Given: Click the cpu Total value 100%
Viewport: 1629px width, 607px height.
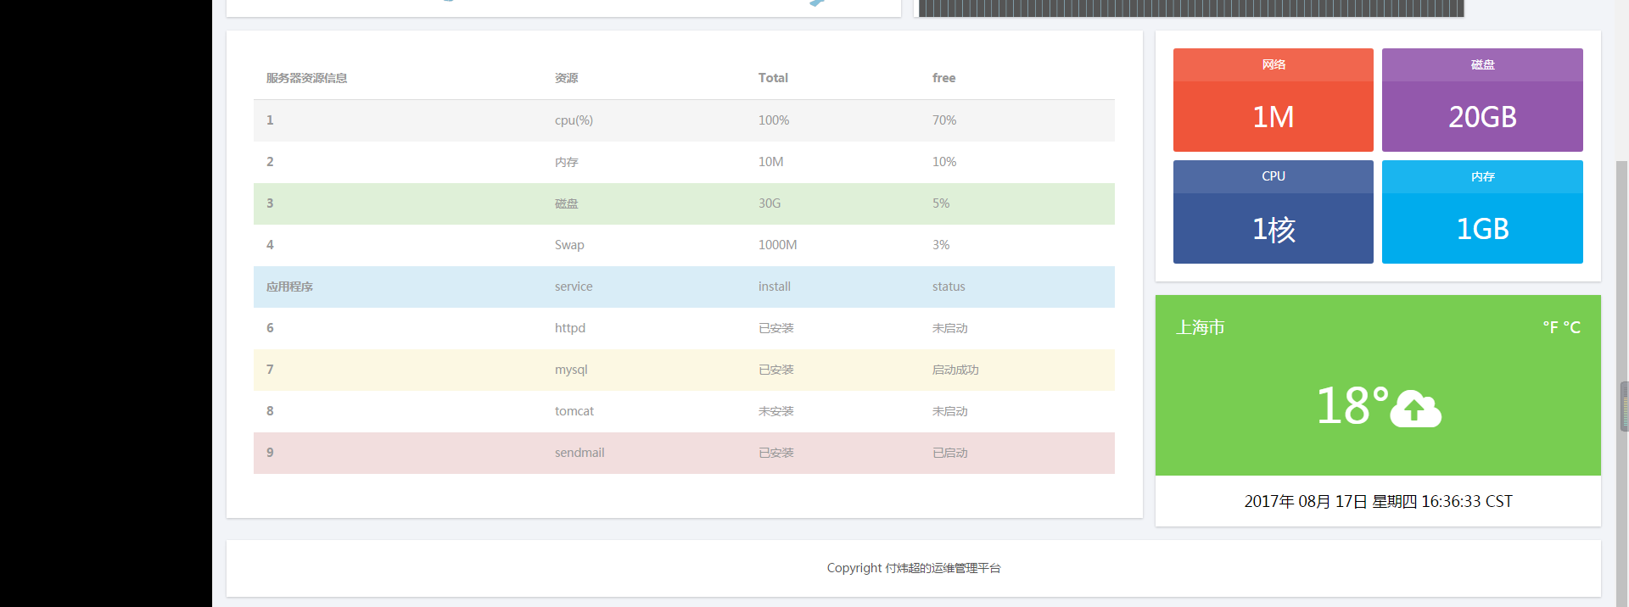Looking at the screenshot, I should point(774,120).
